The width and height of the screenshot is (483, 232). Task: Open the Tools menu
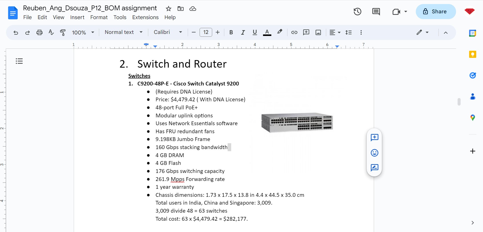click(x=120, y=17)
